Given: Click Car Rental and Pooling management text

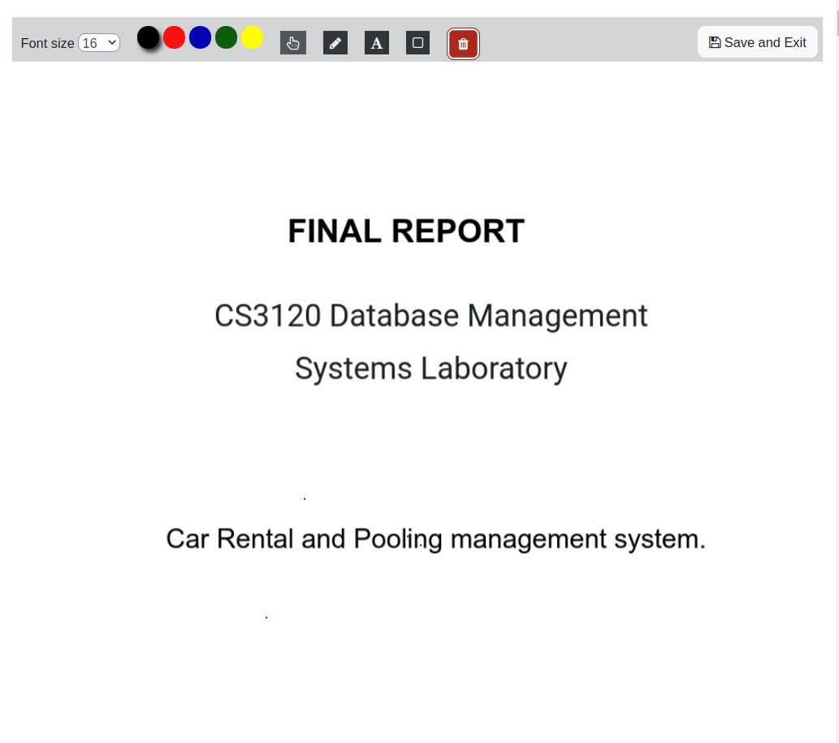Looking at the screenshot, I should 435,538.
